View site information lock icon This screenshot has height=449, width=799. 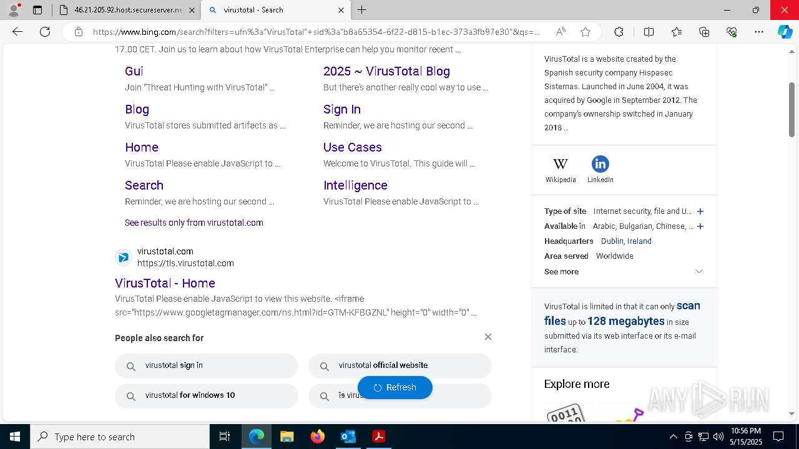79,32
